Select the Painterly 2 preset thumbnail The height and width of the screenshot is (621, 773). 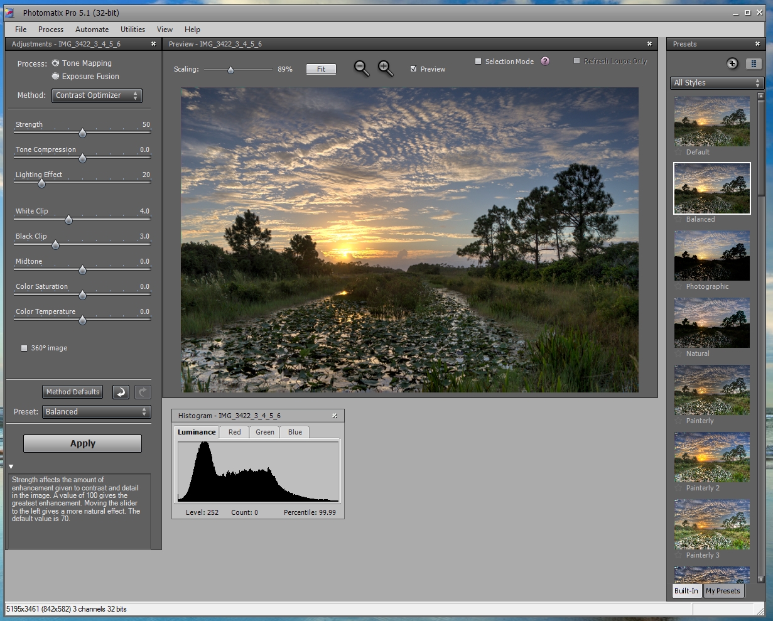click(712, 457)
